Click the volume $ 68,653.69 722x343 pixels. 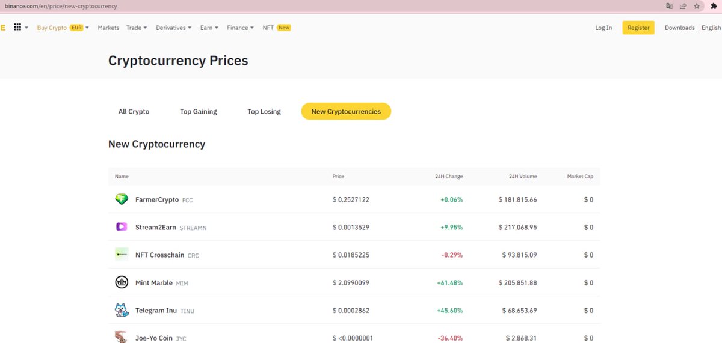pyautogui.click(x=520, y=310)
